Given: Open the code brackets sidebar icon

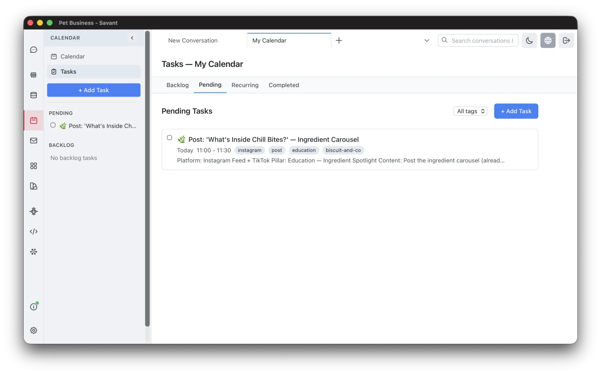Looking at the screenshot, I should coord(34,231).
